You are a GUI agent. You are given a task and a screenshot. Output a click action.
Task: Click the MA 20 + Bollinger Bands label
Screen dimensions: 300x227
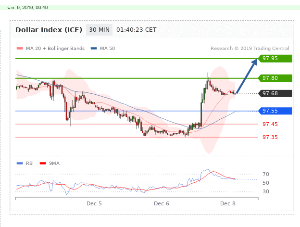coord(55,49)
